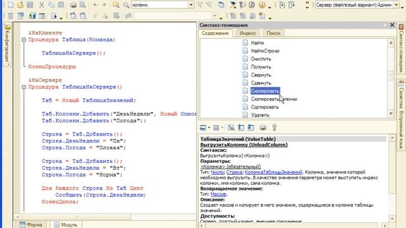Switch to the "Содержание" tab
Screen dimensions: 406x228
pyautogui.click(x=215, y=33)
